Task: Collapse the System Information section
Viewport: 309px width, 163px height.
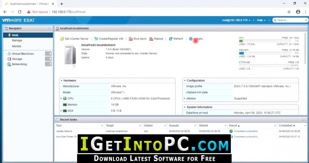Action: [185, 107]
